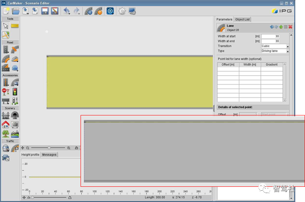This screenshot has width=305, height=202.
Task: Zoom out with magnifier minus icon
Action: coord(28,148)
